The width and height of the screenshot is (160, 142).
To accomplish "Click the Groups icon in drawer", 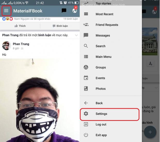I will (x=86, y=67).
